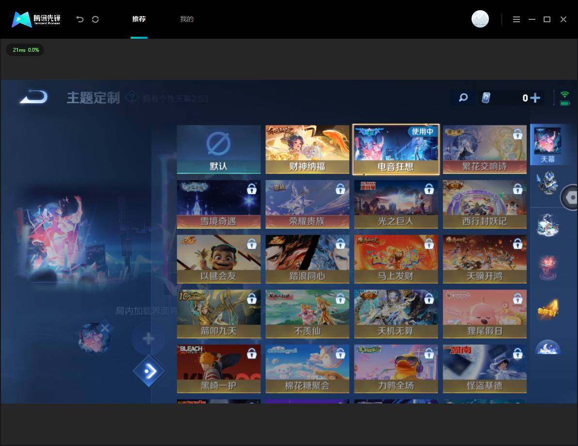Viewport: 578px width, 446px height.
Task: Open the 天幕 category in sidebar
Action: pyautogui.click(x=548, y=144)
